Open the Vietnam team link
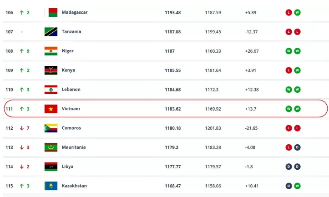 (71, 109)
